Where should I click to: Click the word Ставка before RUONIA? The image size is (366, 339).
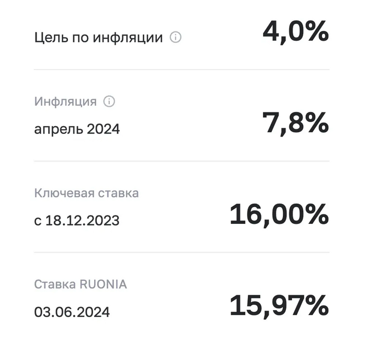55,285
